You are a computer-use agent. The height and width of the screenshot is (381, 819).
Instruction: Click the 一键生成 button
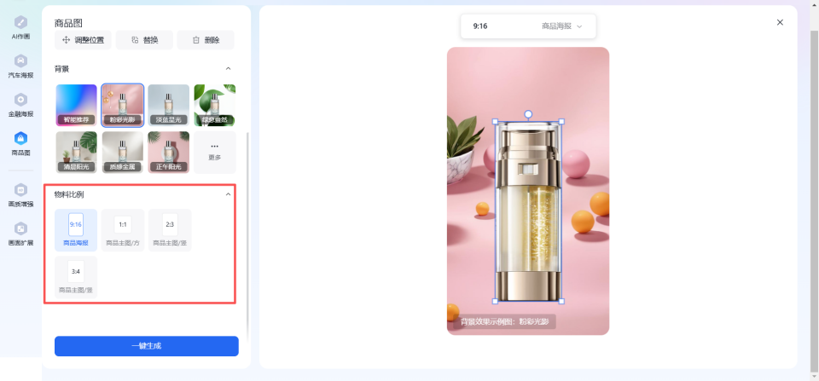point(147,346)
